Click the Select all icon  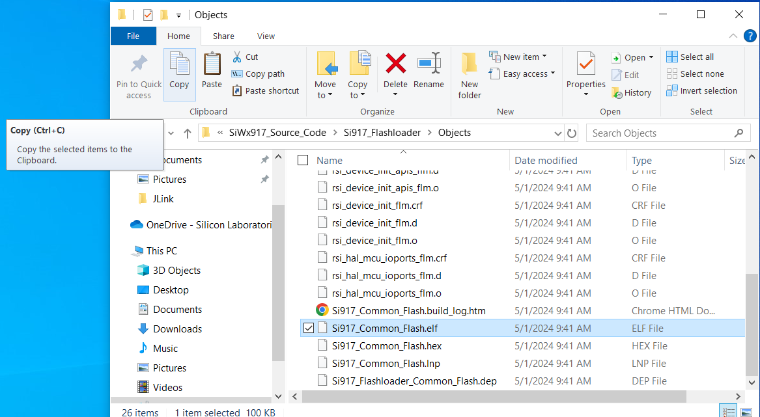point(672,57)
